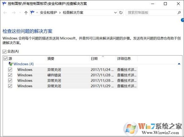Close the control panel window
The height and width of the screenshot is (137, 184).
coord(178,4)
